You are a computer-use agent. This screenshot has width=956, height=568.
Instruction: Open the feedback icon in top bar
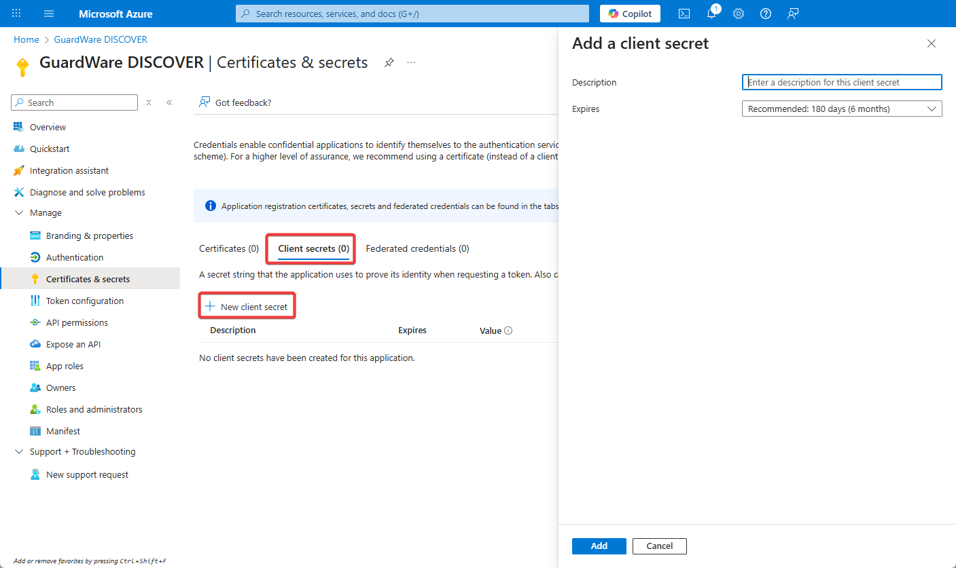tap(793, 14)
